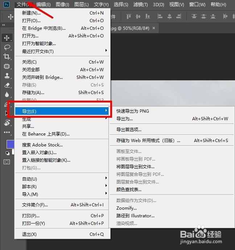Choose 文件简介(F)...
Viewport: 235px width, 250px height.
(x=62, y=205)
